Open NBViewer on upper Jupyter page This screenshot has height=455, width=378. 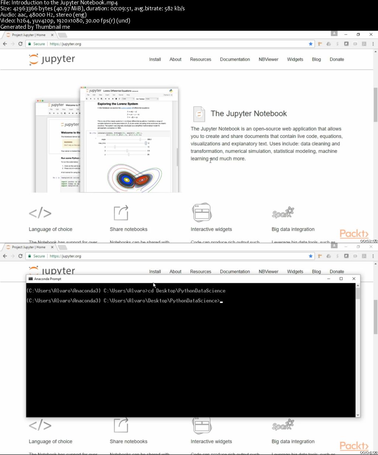(x=268, y=59)
